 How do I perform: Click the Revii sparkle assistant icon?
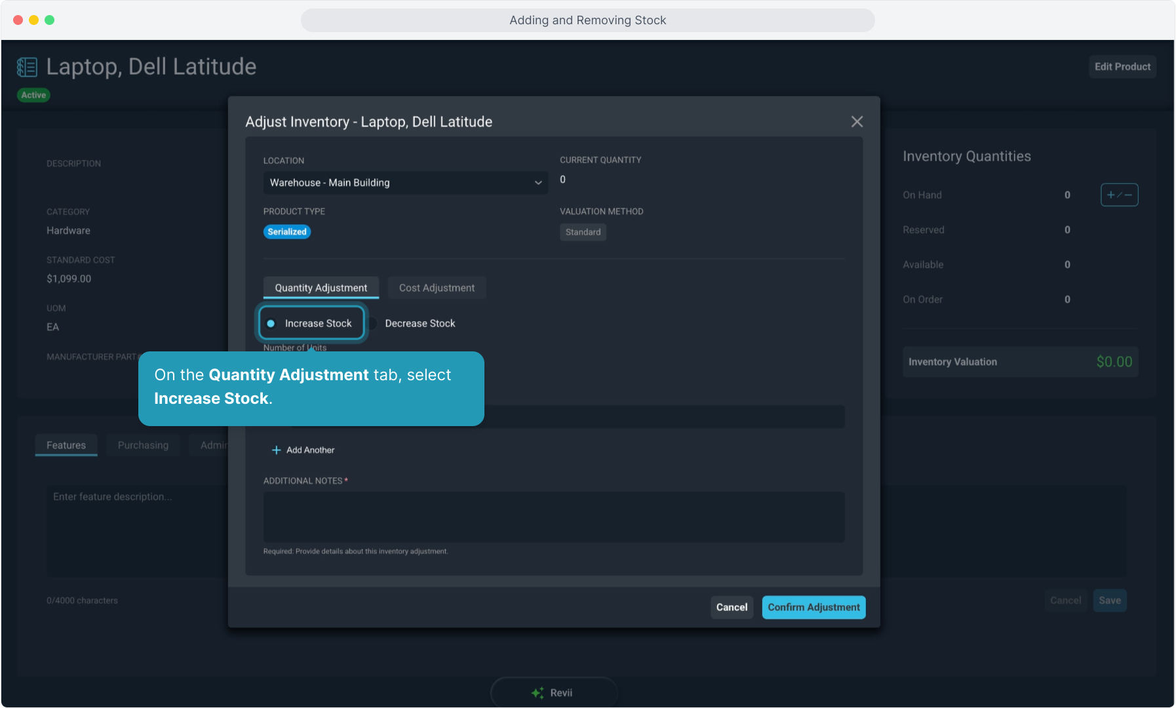click(538, 693)
